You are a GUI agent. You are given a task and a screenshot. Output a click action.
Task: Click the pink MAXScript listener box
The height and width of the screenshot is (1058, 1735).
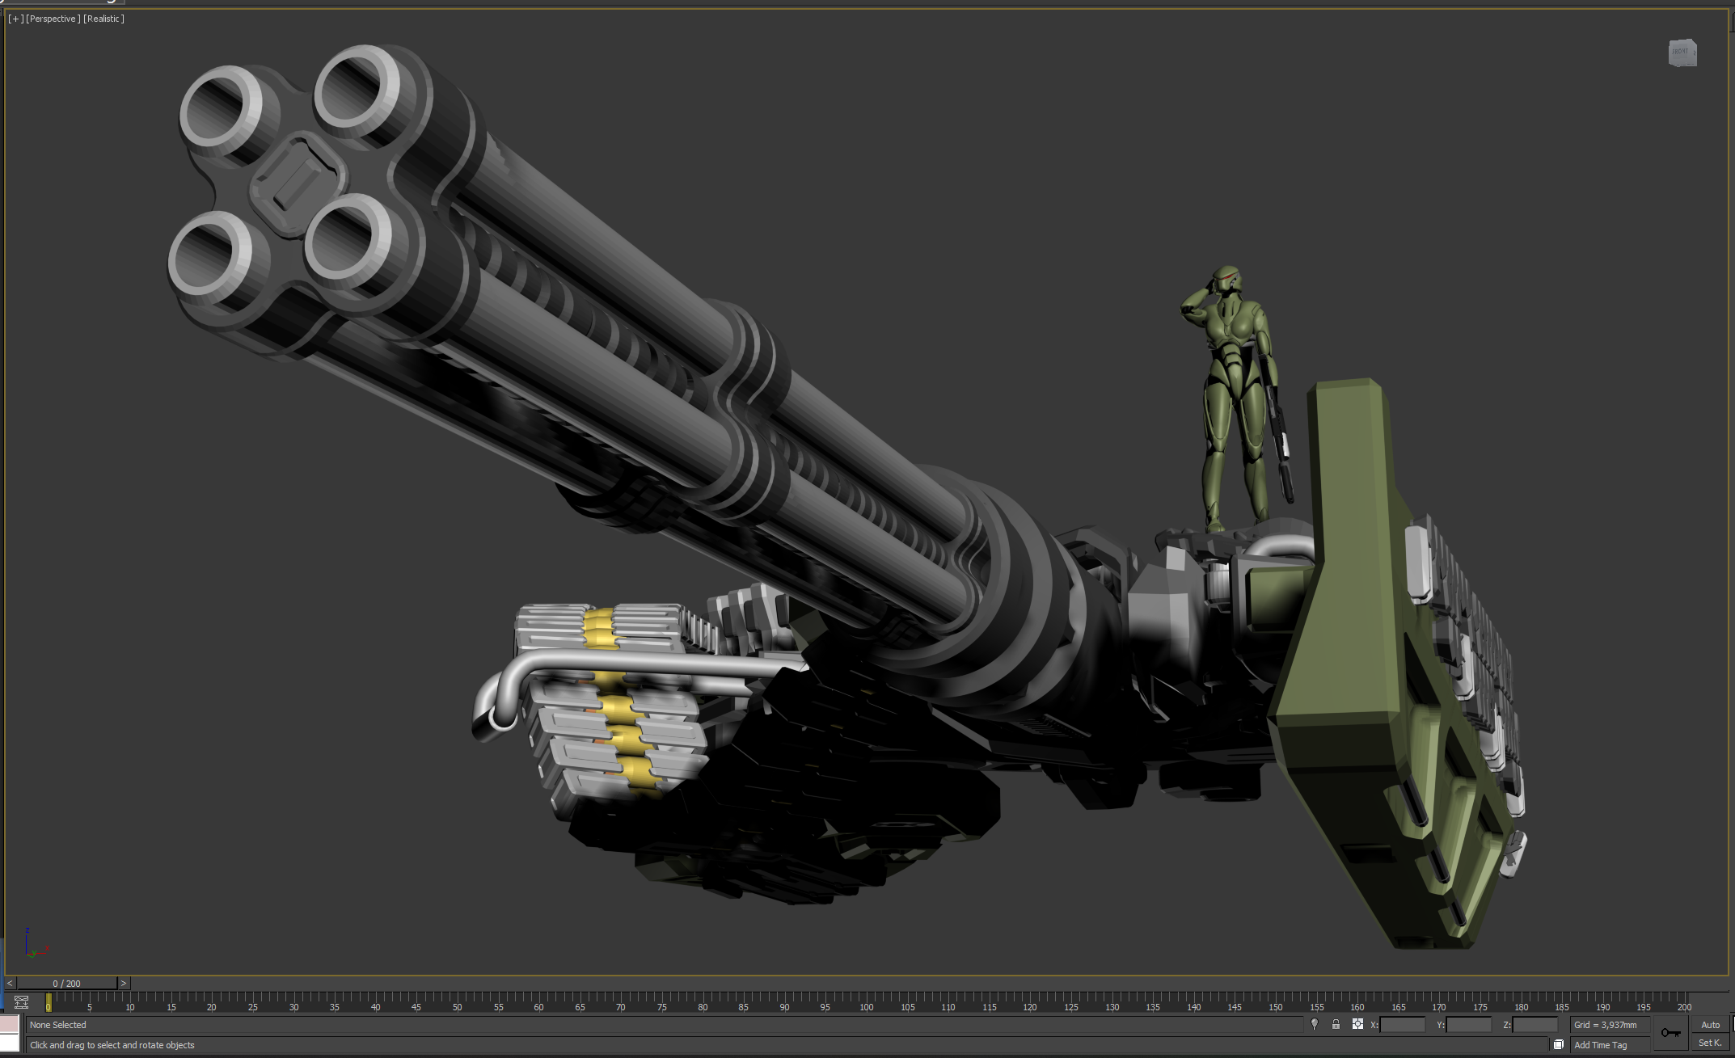[9, 1024]
